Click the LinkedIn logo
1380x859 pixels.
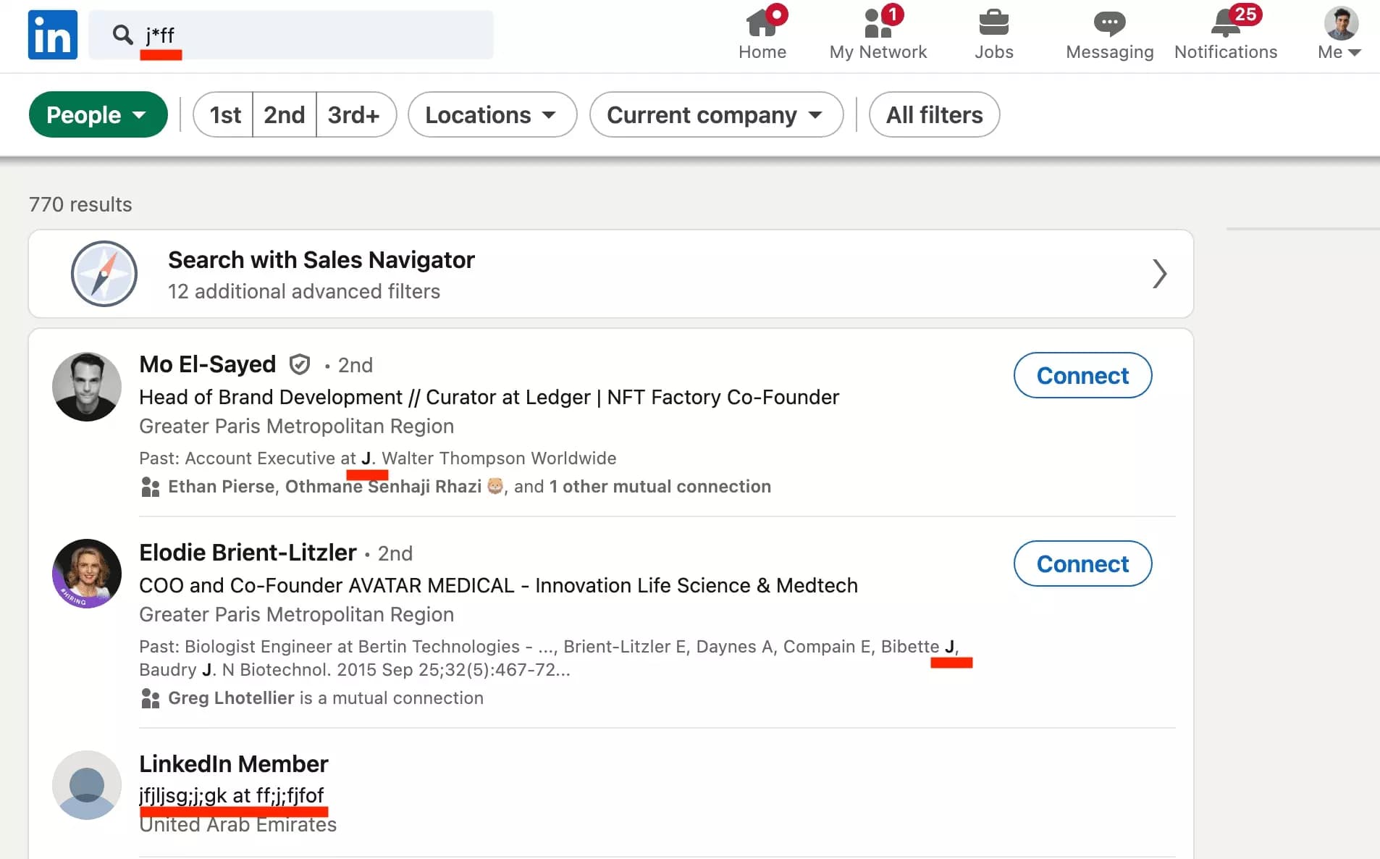51,34
